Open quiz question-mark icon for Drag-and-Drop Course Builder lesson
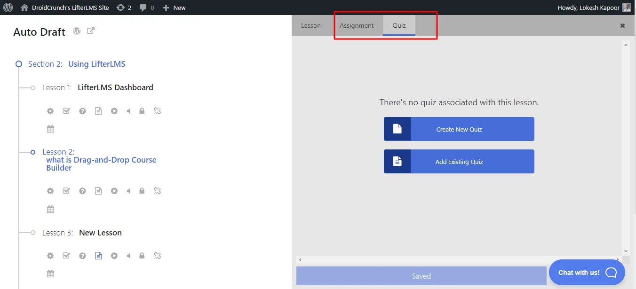Image resolution: width=636 pixels, height=289 pixels. pyautogui.click(x=82, y=191)
